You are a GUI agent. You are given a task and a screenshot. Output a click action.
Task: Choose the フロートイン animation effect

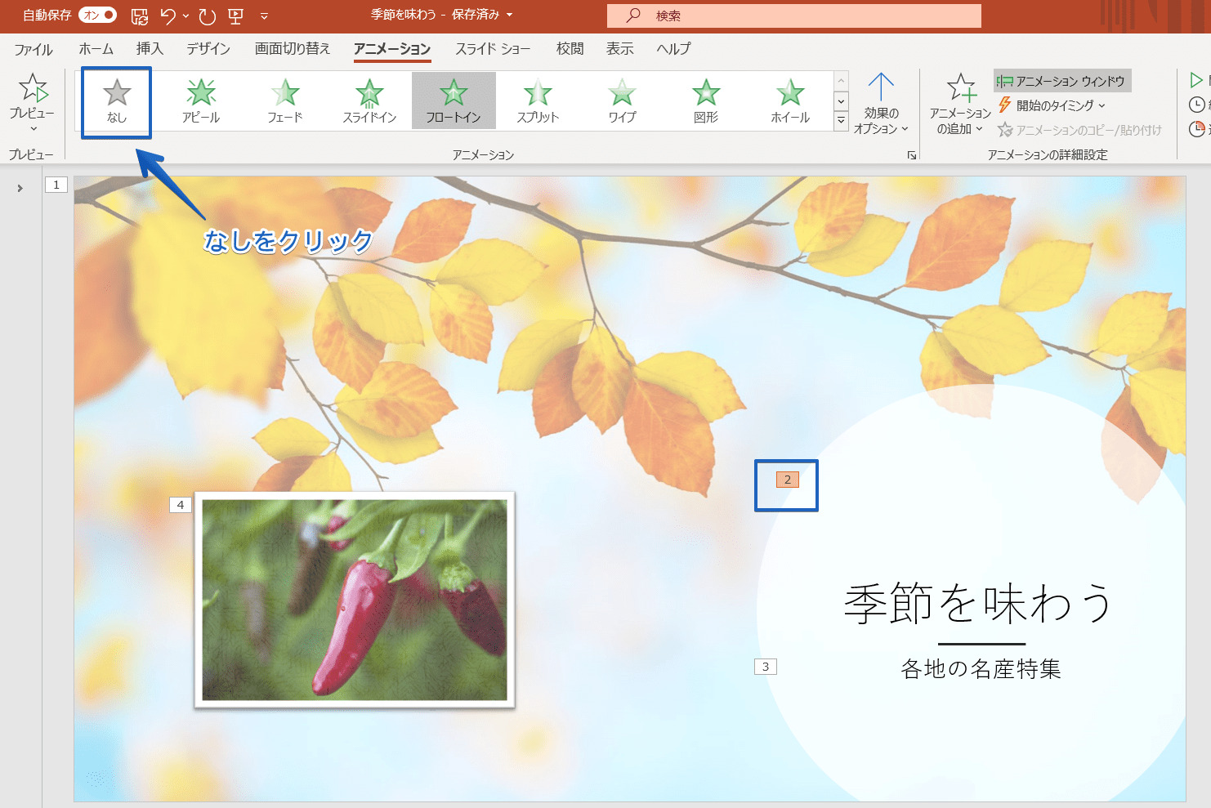(x=454, y=102)
